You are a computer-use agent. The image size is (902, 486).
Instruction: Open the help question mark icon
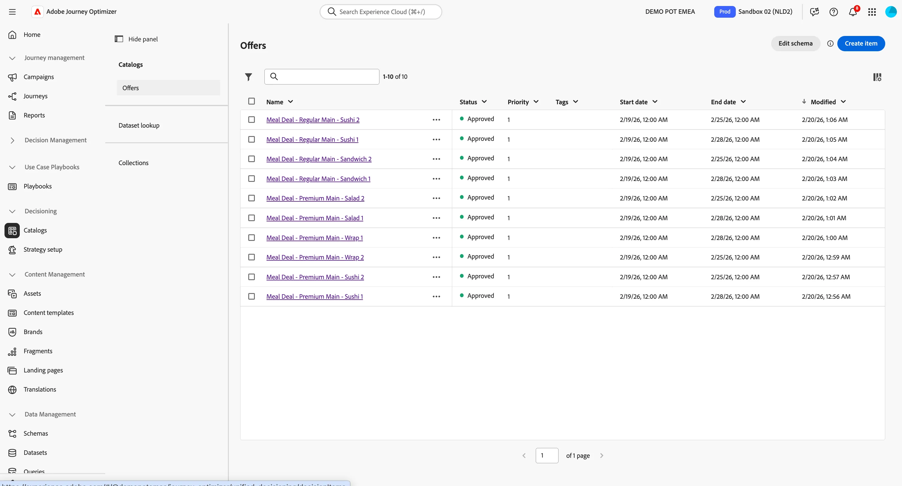pyautogui.click(x=834, y=12)
